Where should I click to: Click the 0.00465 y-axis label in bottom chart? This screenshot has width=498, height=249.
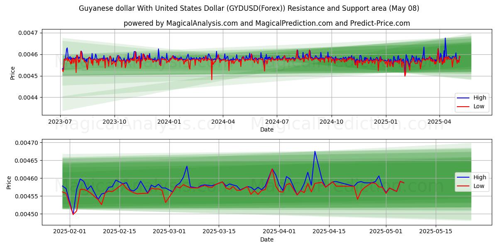coord(27,161)
